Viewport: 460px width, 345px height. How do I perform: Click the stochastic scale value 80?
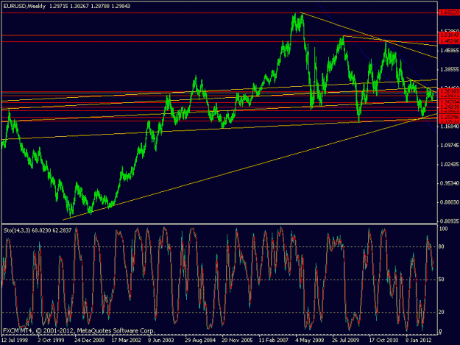442,247
